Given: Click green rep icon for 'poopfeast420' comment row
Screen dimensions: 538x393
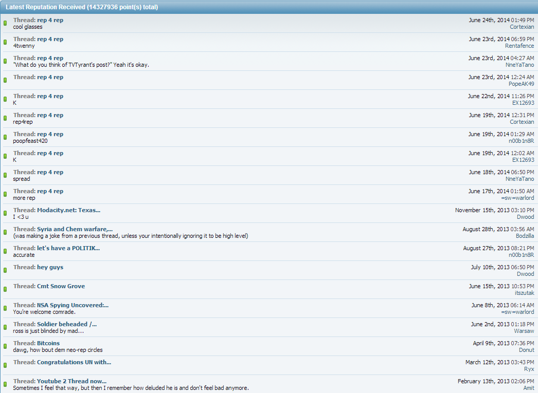Looking at the screenshot, I should point(5,137).
